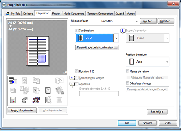Click Paramètres de décalage d'image button
The height and width of the screenshot is (131, 181).
(x=147, y=89)
